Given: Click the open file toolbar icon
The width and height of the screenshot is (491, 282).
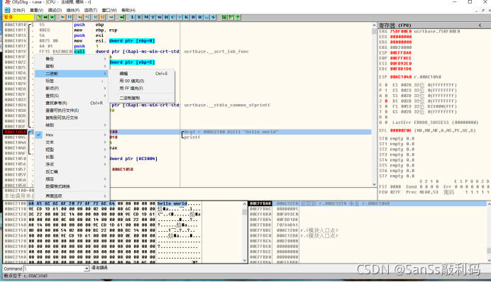Looking at the screenshot, I should [39, 17].
